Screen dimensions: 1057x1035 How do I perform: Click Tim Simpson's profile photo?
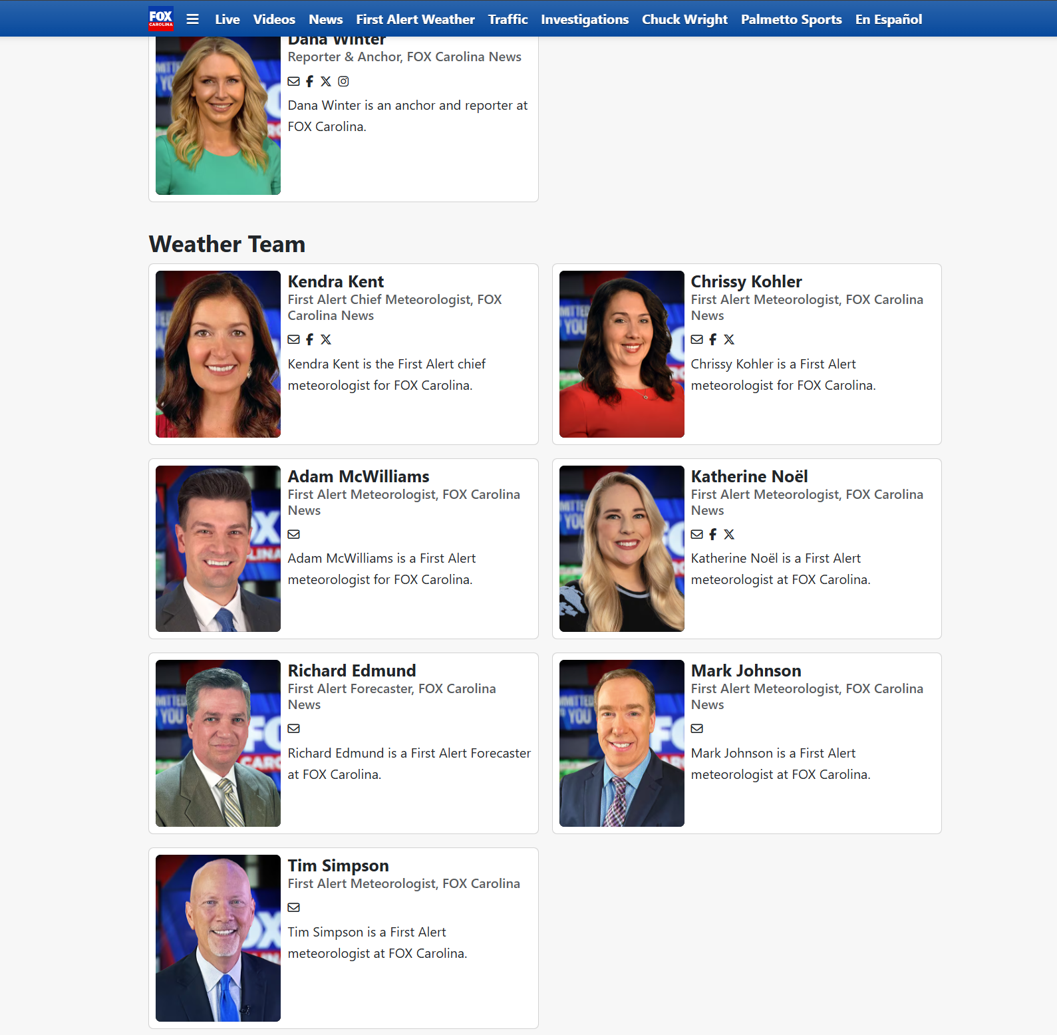tap(218, 938)
